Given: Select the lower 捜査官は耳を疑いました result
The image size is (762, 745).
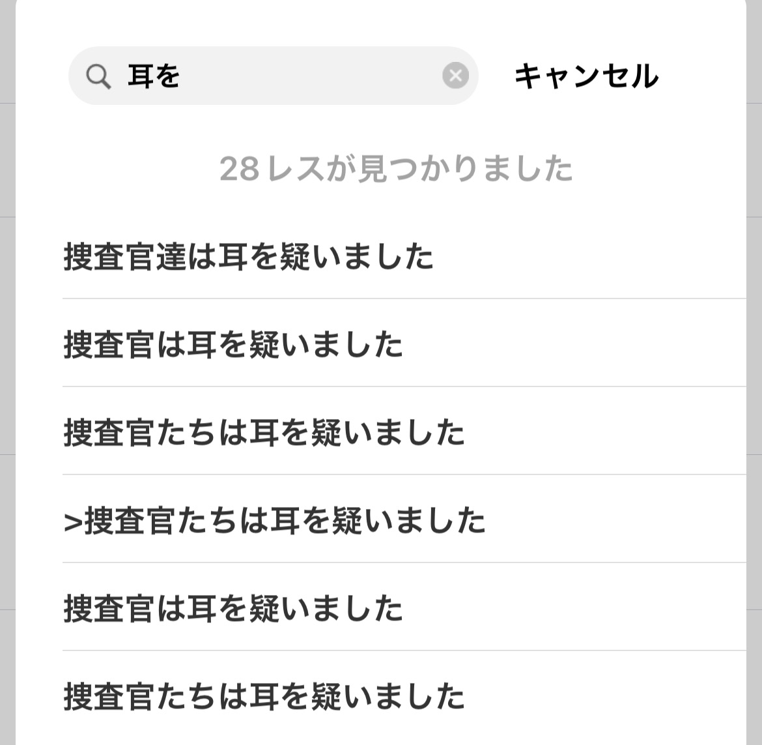Looking at the screenshot, I should (233, 608).
